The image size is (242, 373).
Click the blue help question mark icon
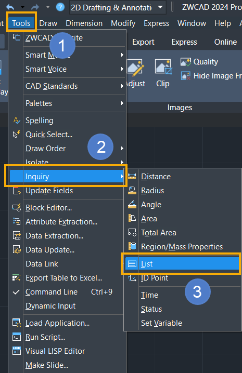60,7
